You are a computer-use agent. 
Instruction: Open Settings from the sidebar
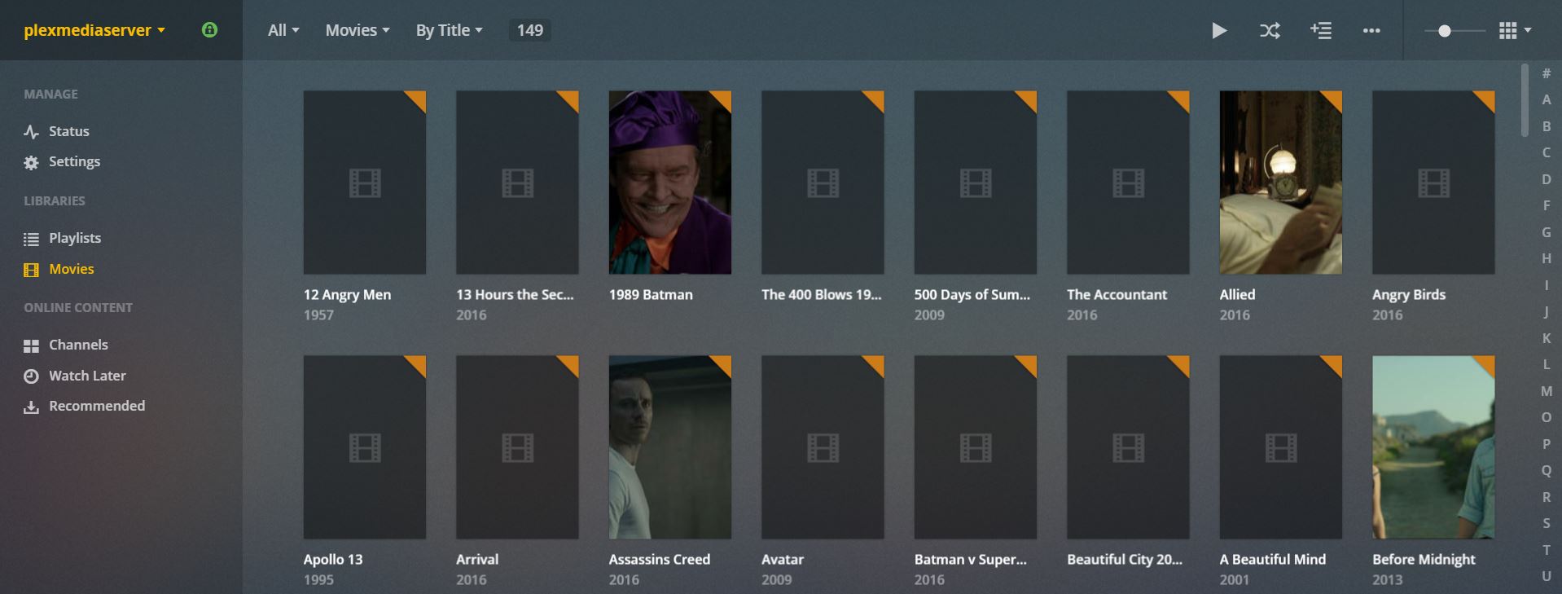[x=74, y=161]
